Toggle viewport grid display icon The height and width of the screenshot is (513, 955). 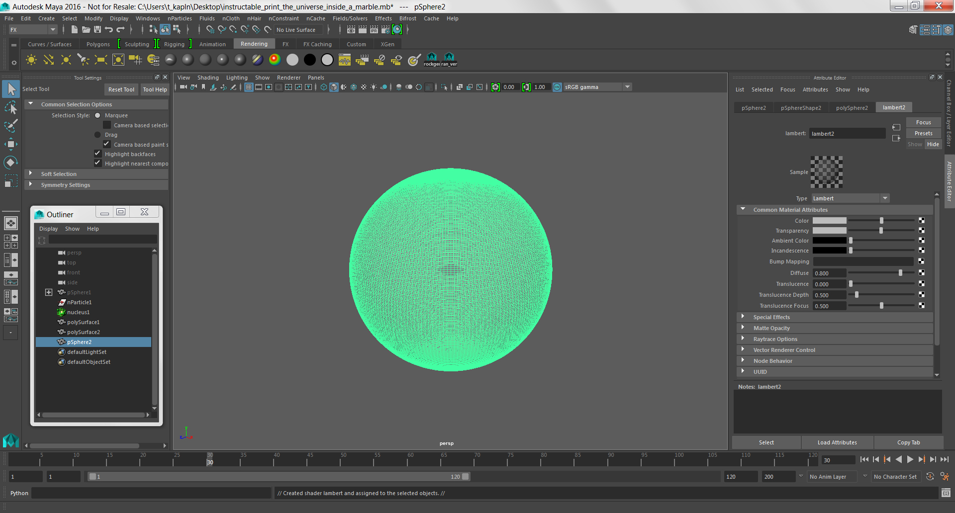[x=249, y=87]
